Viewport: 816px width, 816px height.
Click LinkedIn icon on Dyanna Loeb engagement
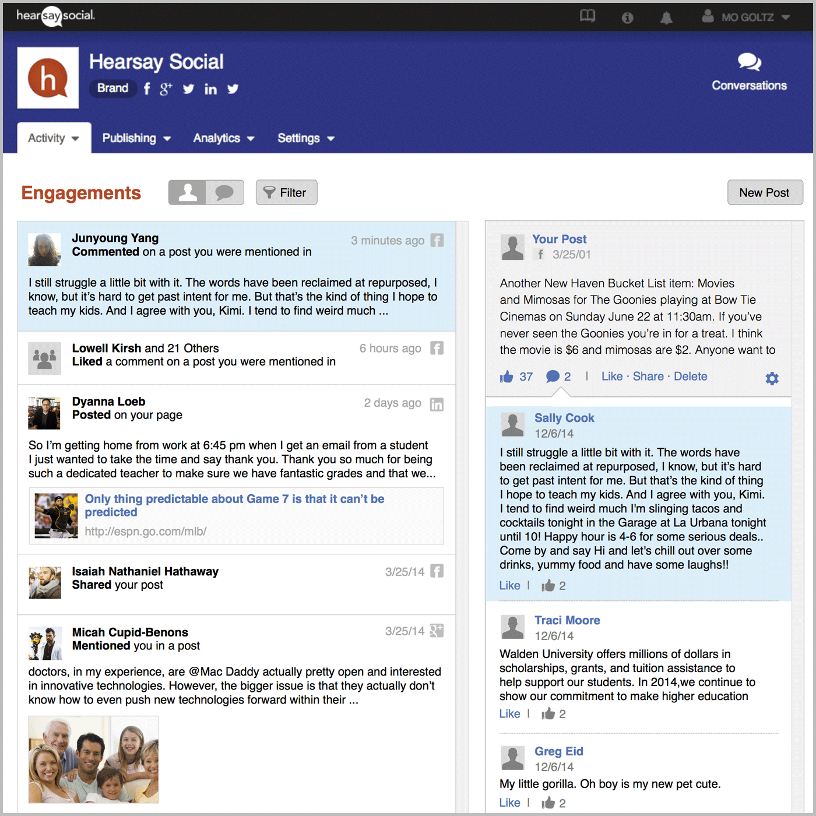pyautogui.click(x=437, y=404)
